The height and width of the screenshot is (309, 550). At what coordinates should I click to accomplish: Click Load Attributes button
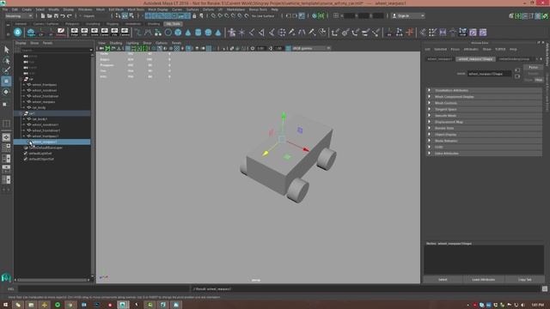tap(483, 280)
